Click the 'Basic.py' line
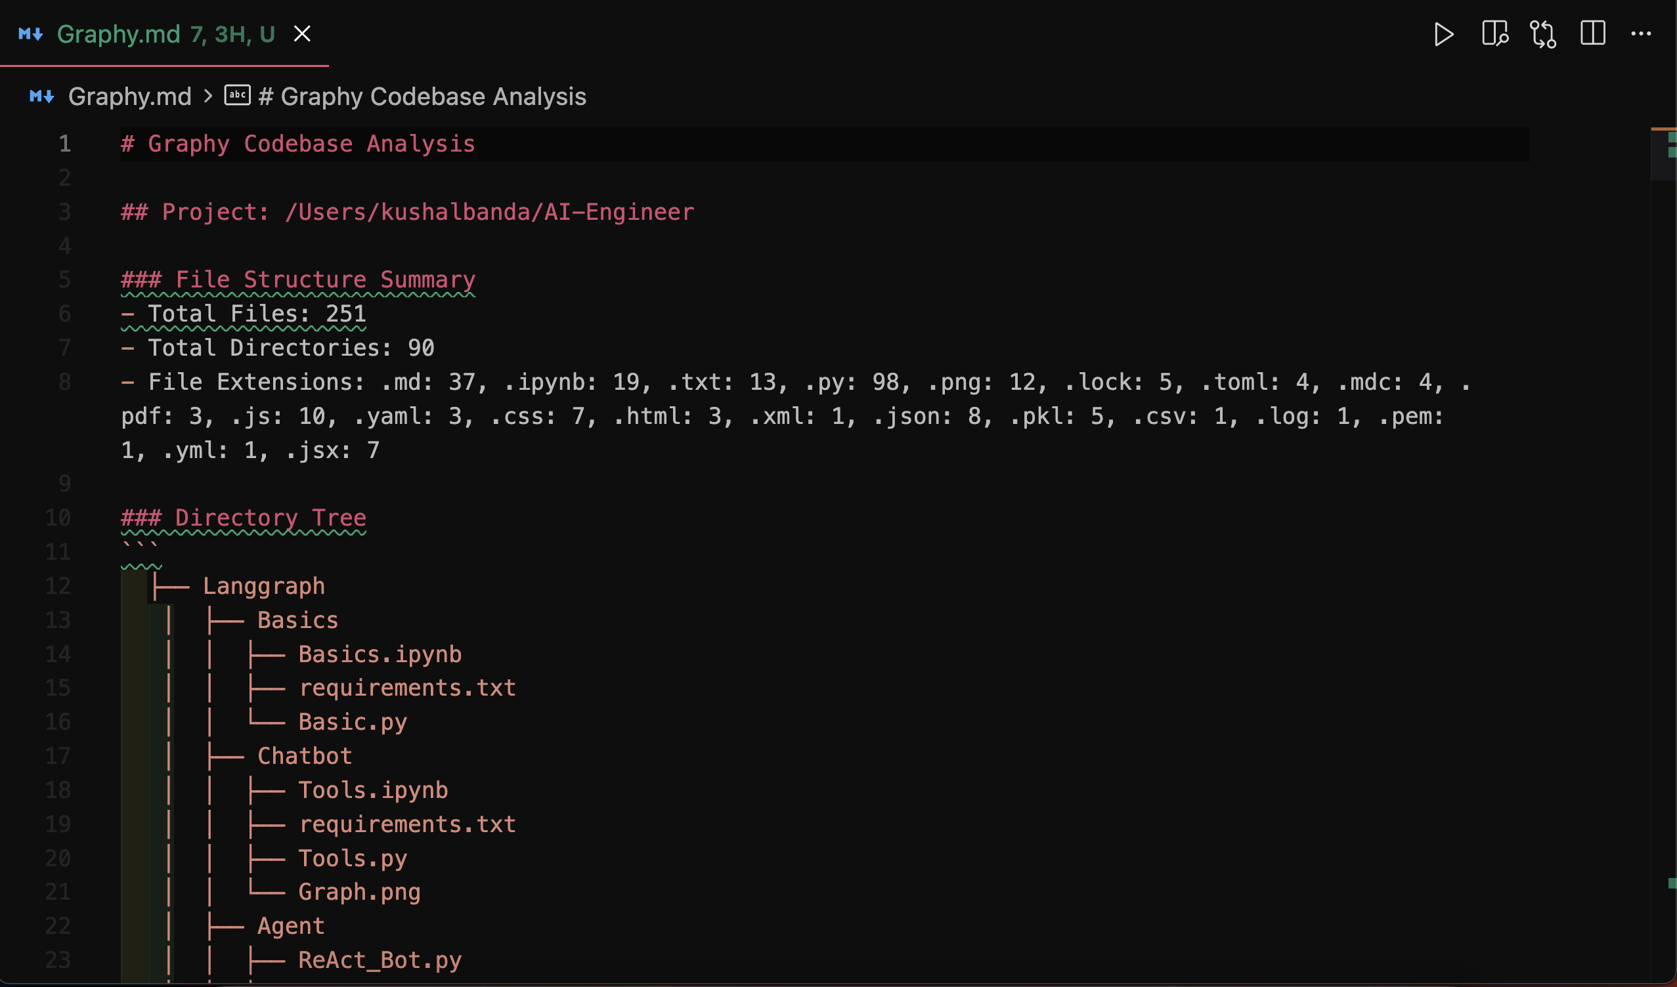Image resolution: width=1677 pixels, height=987 pixels. point(353,723)
